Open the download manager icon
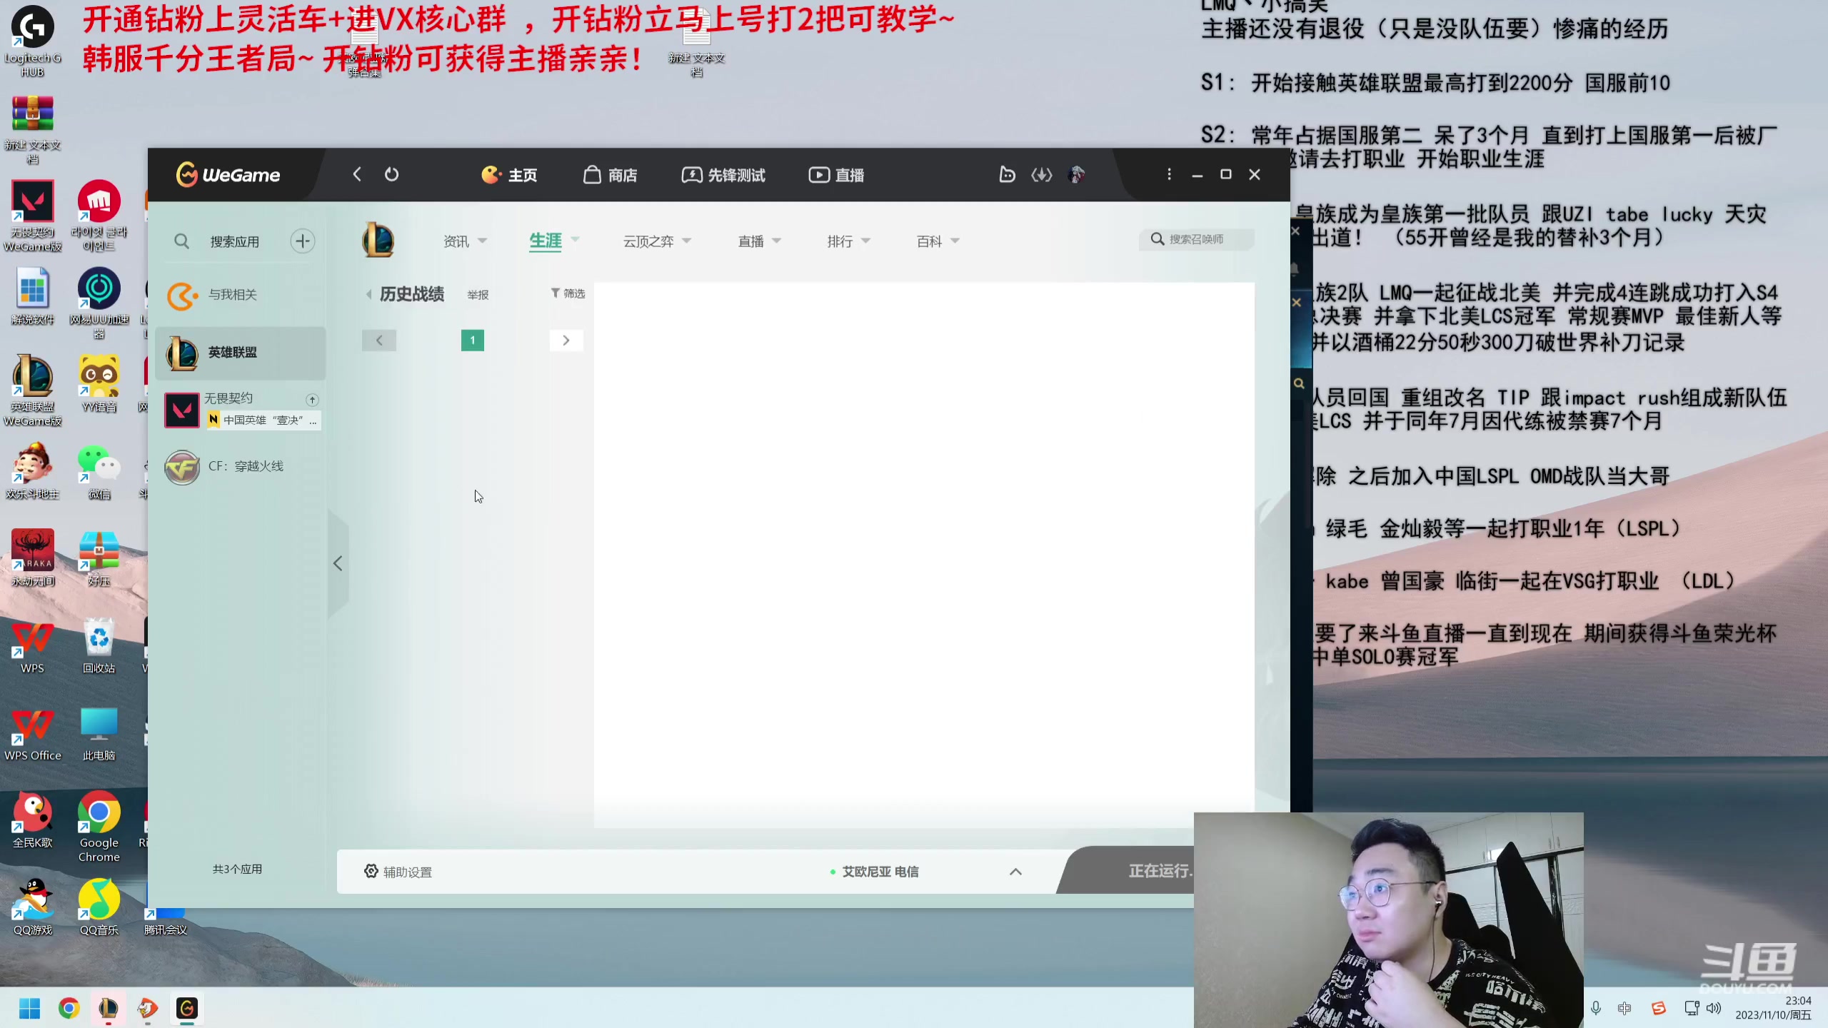1828x1028 pixels. [1042, 174]
